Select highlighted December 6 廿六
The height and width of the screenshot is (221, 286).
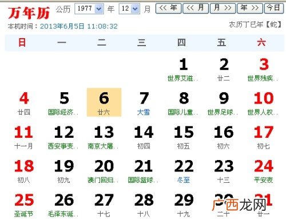[x=104, y=102]
